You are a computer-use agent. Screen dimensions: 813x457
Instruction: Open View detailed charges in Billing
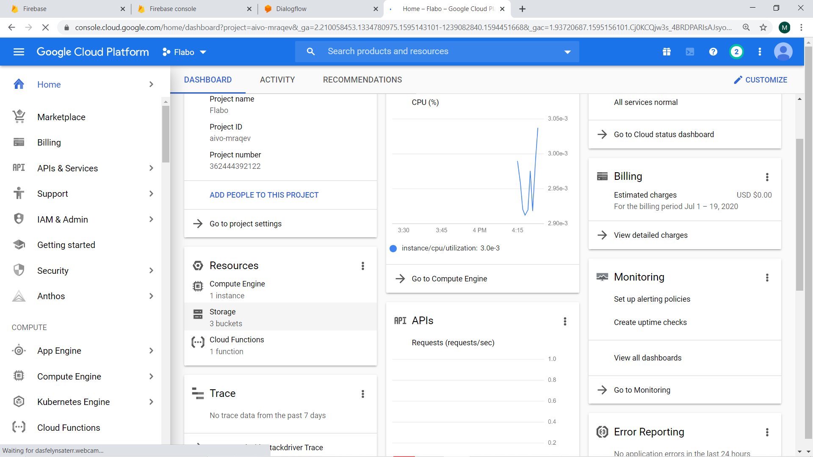coord(651,235)
